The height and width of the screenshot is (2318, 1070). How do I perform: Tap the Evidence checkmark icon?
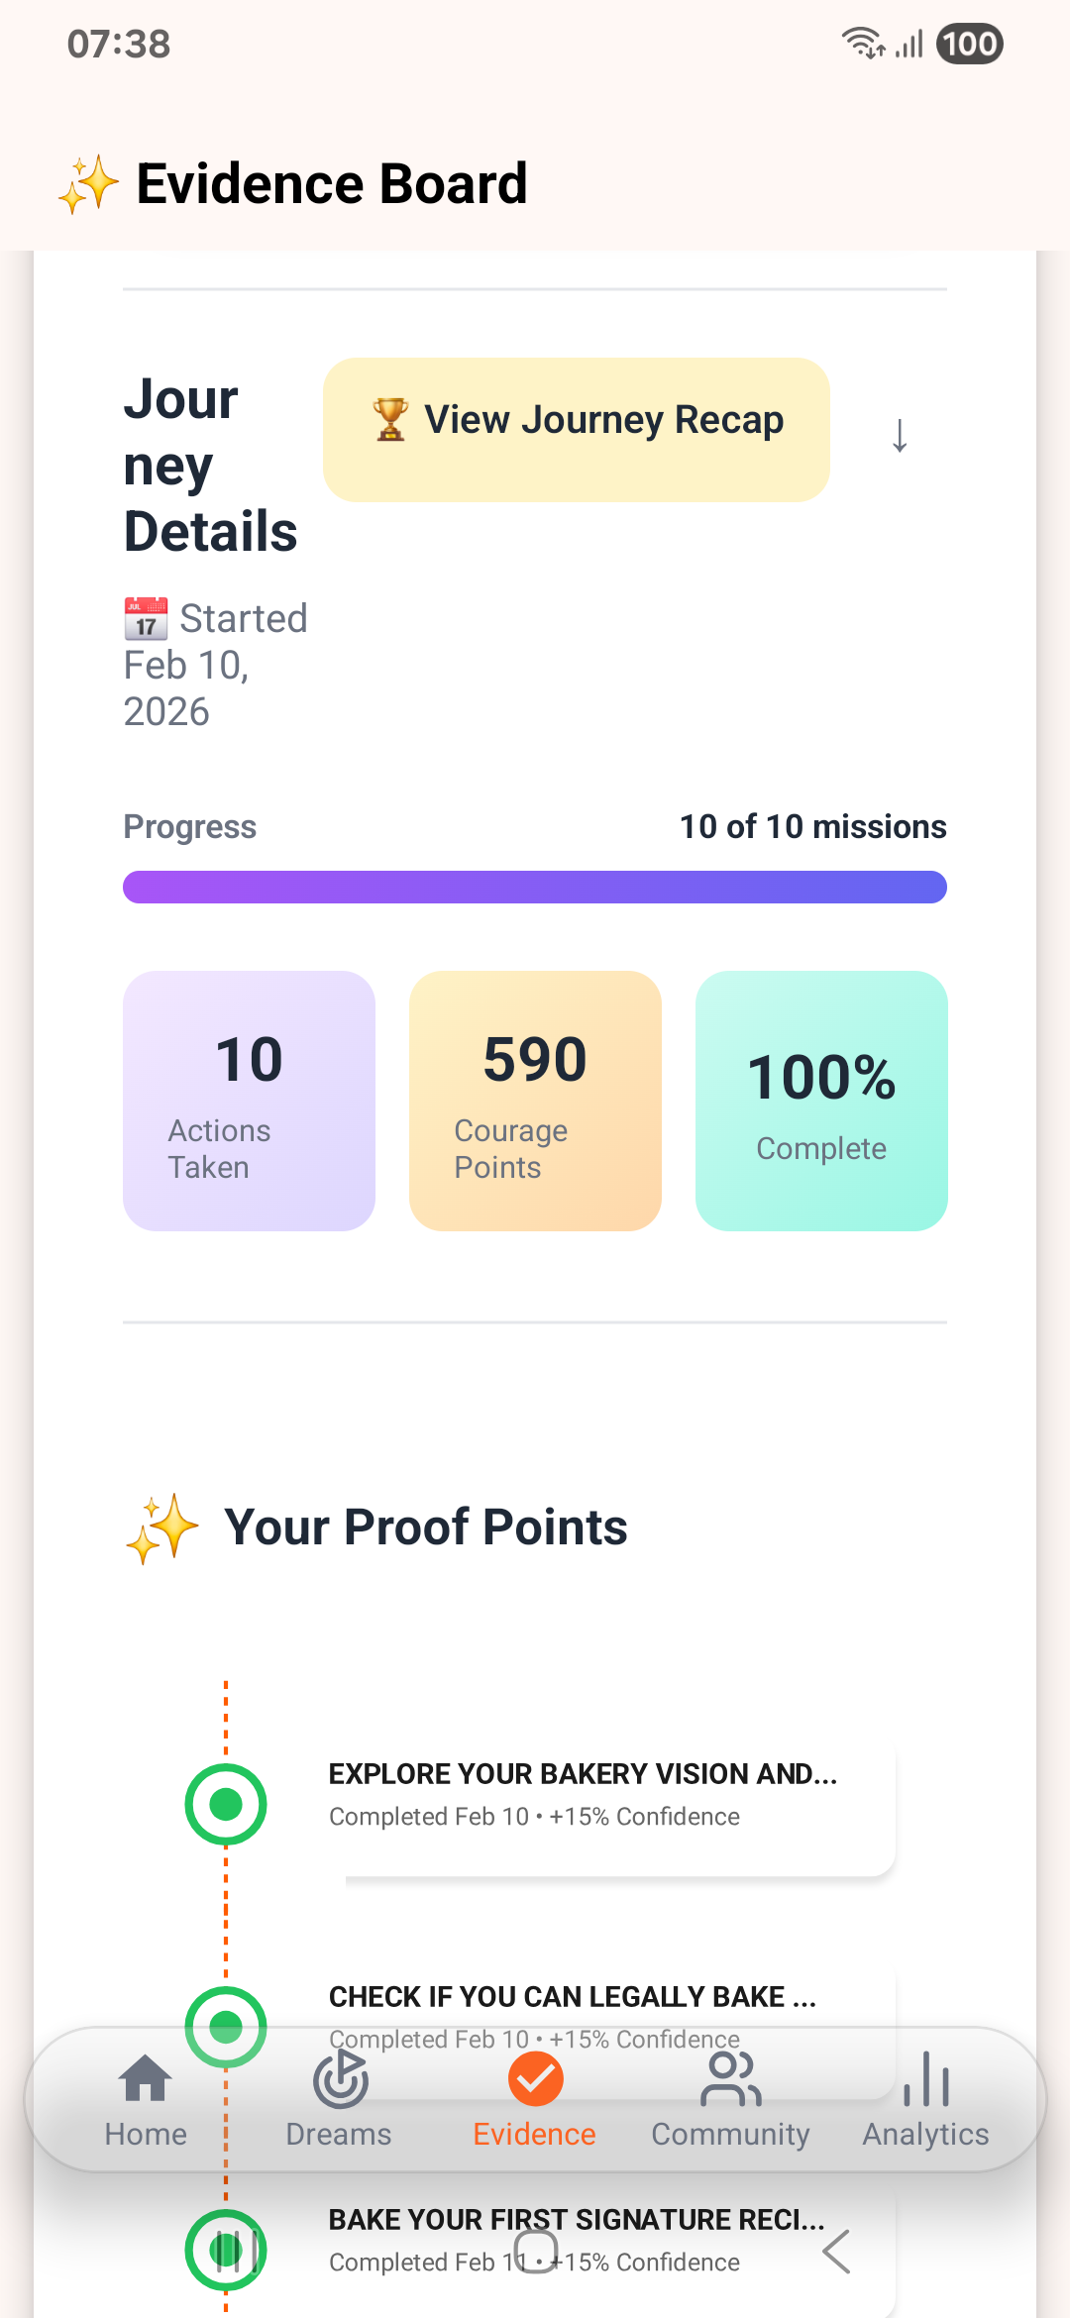[535, 2078]
